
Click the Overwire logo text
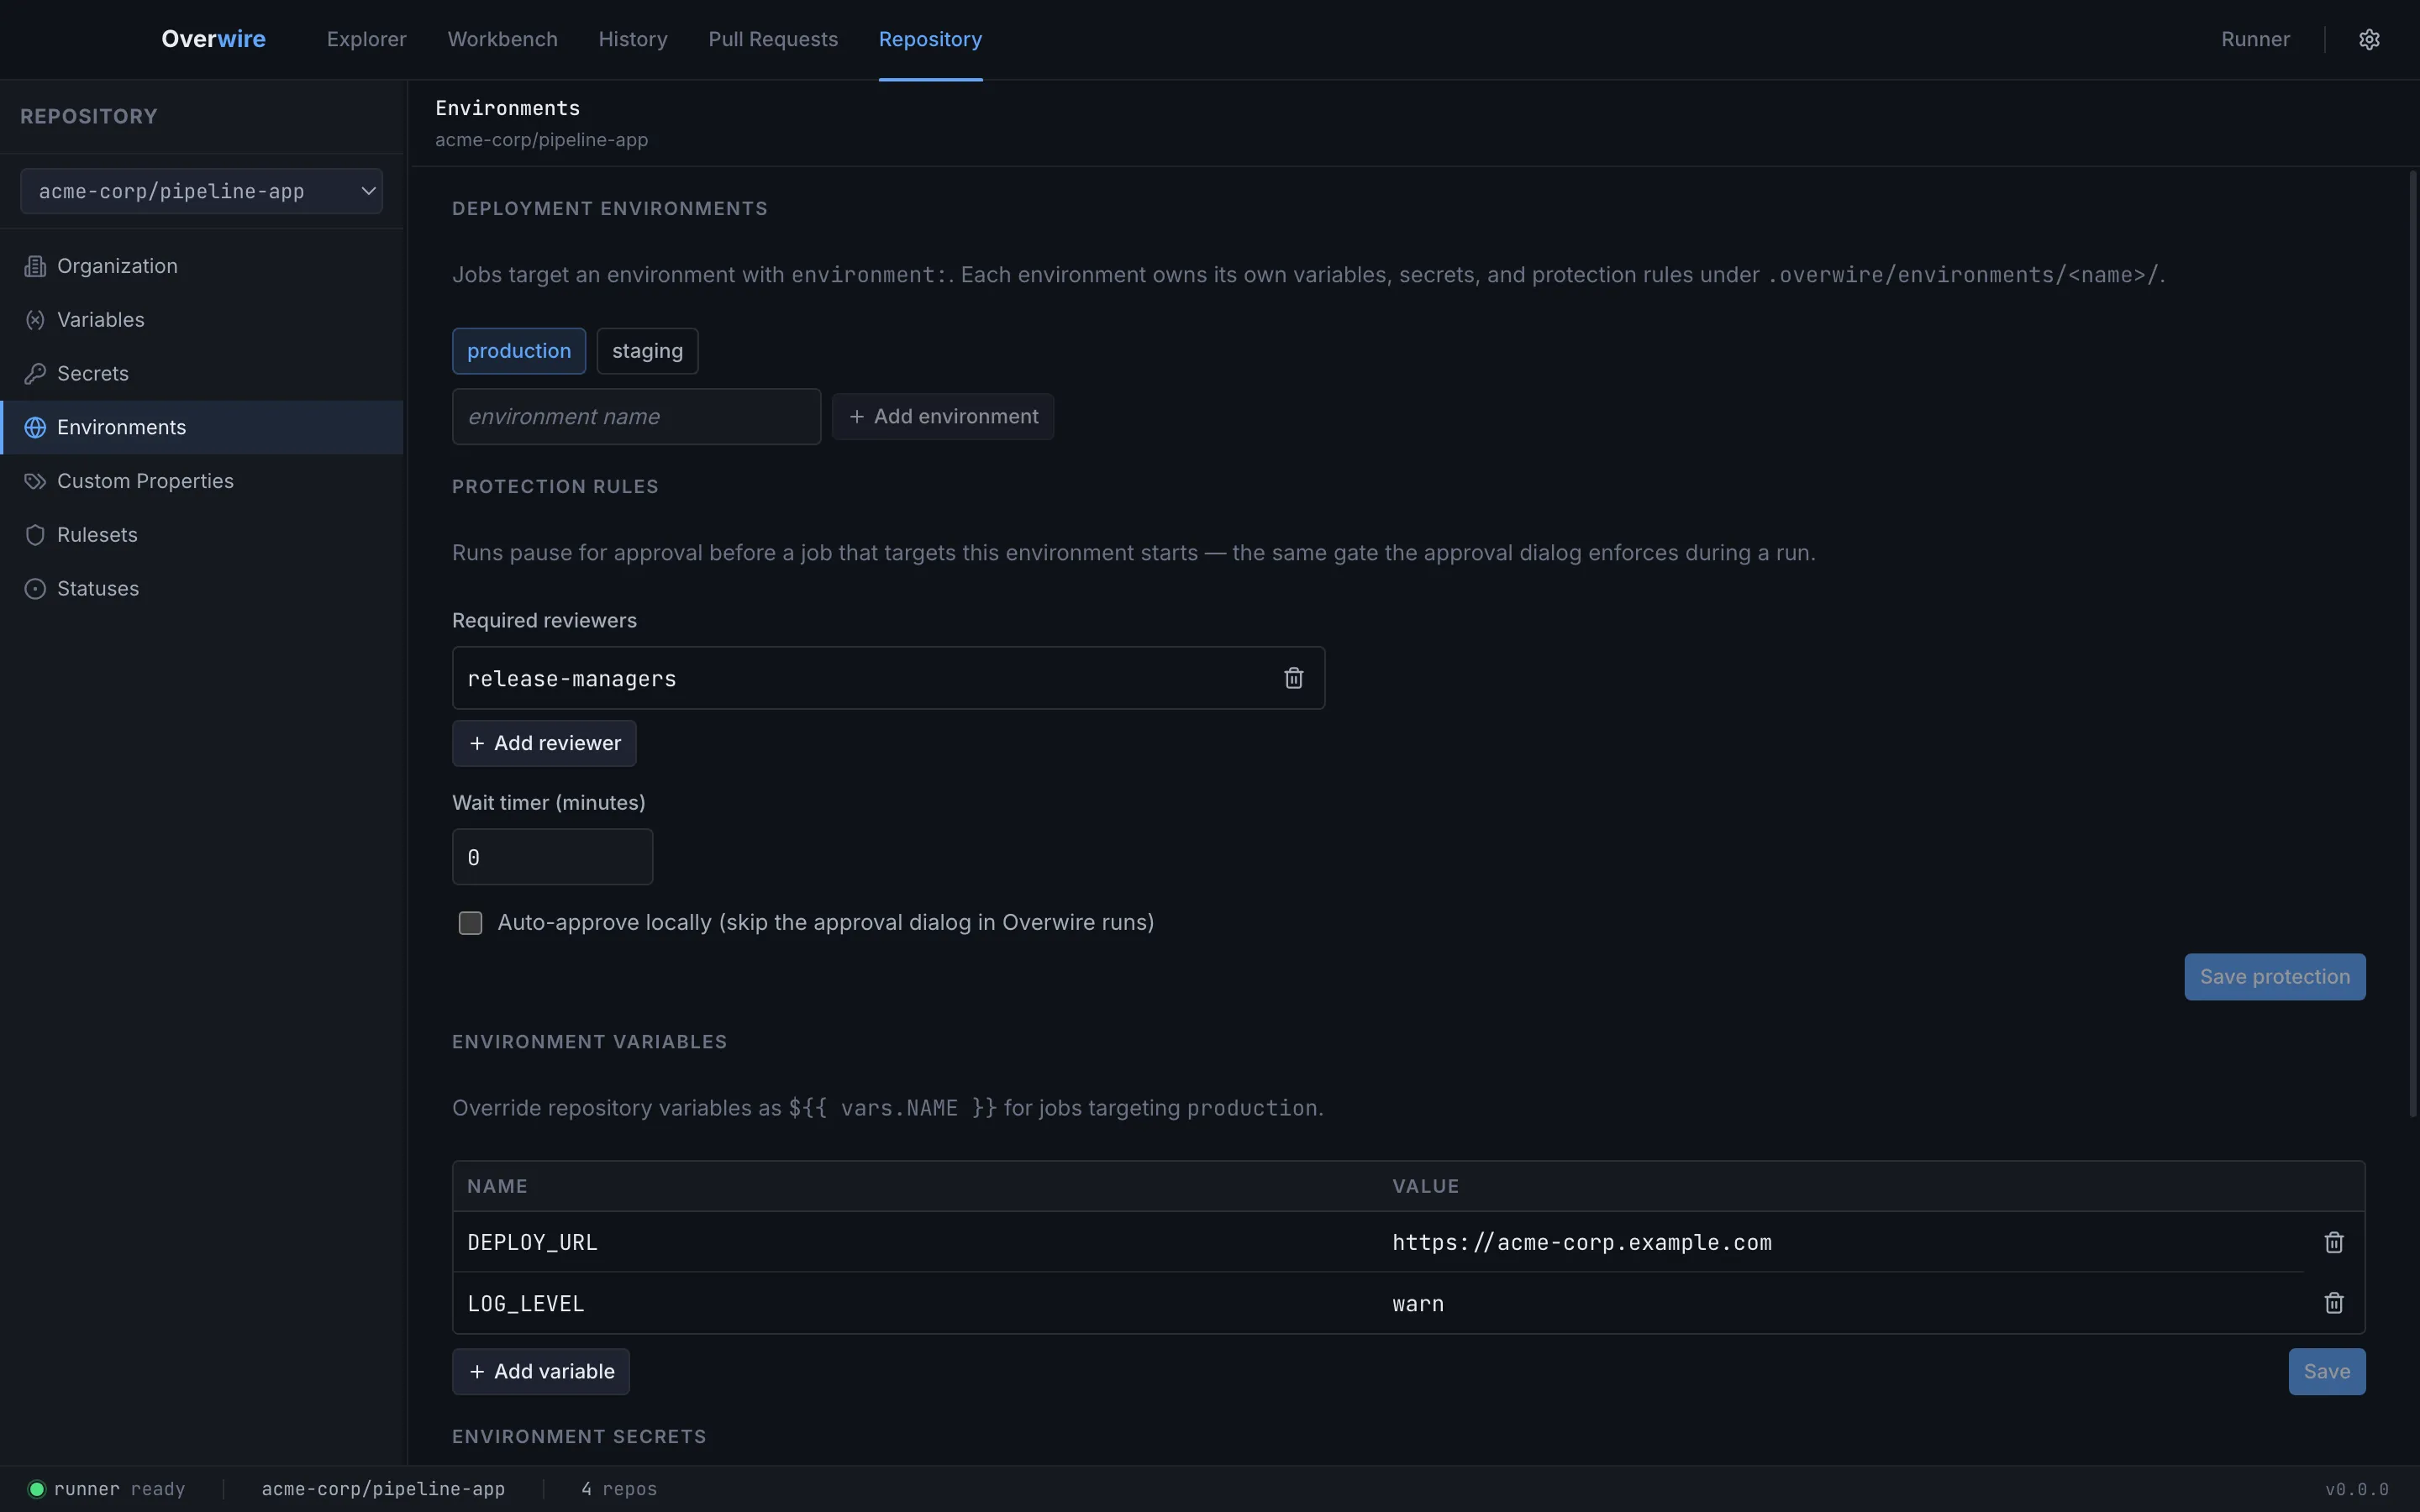click(x=213, y=39)
